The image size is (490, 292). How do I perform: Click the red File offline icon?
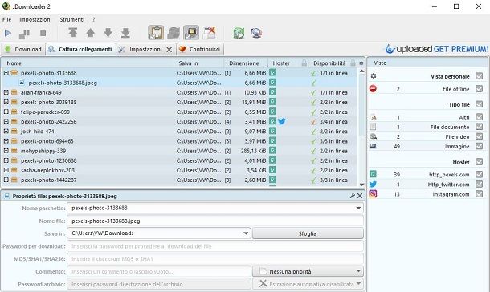(x=373, y=88)
